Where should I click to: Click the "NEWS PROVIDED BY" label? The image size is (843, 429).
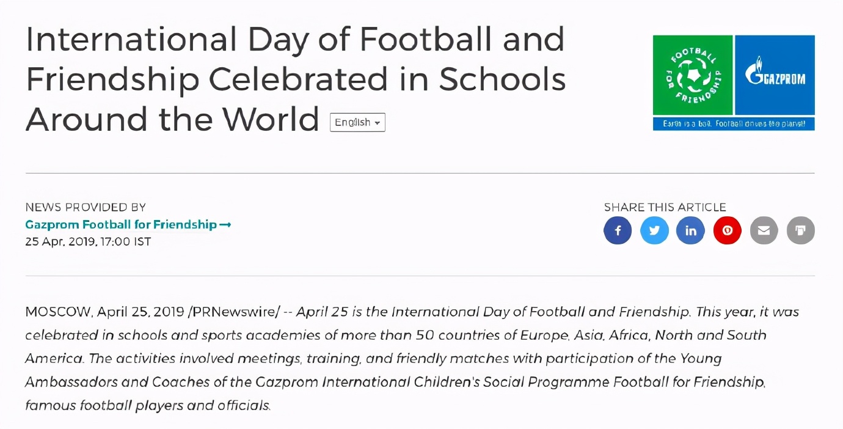point(86,207)
